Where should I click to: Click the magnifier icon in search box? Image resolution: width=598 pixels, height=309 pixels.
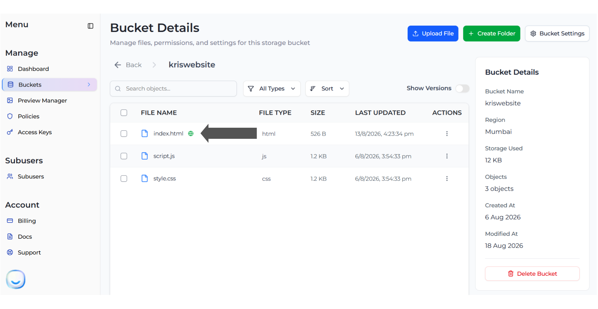click(x=118, y=89)
